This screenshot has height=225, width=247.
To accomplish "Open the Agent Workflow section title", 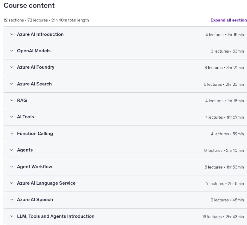I will (x=35, y=167).
